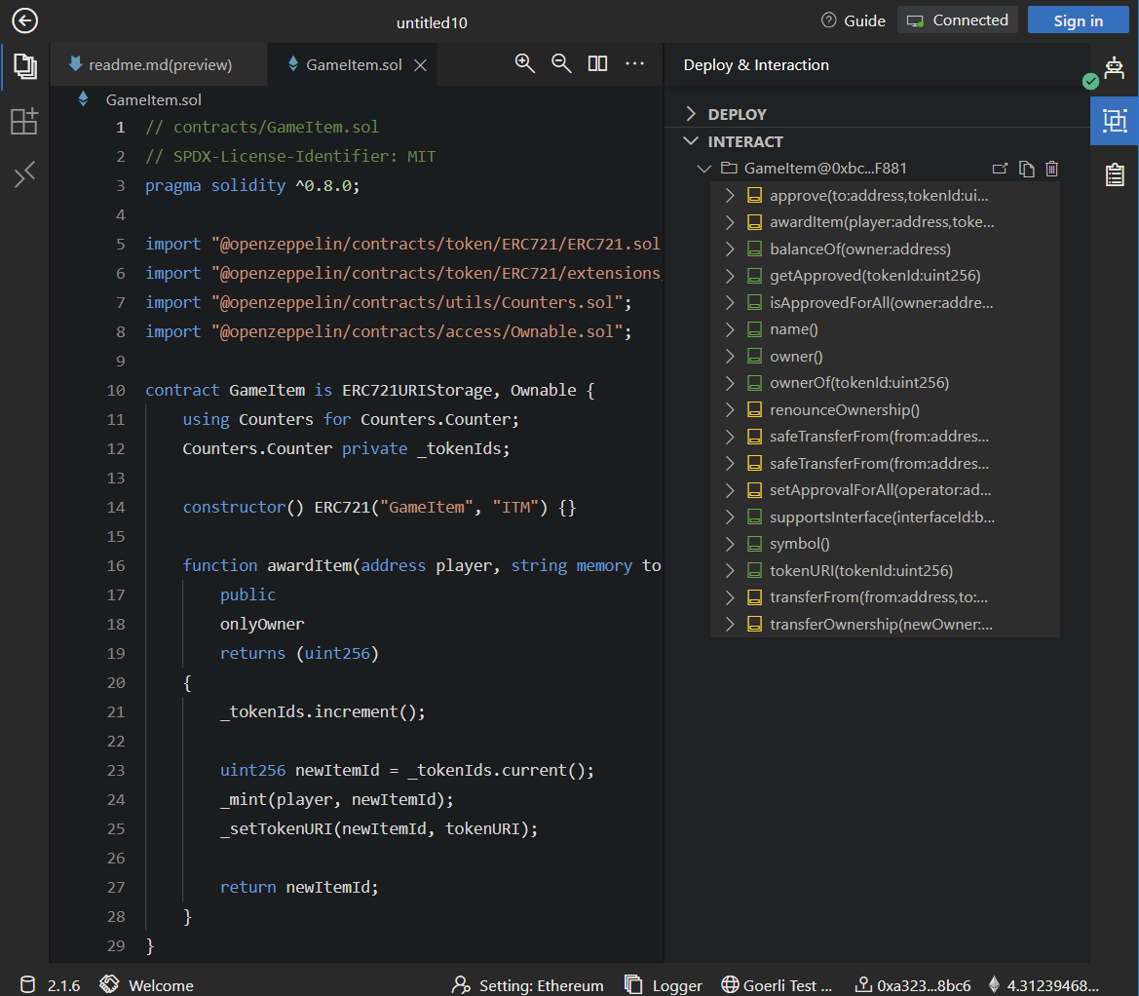1139x996 pixels.
Task: Open the editor more options ellipsis
Action: (635, 63)
